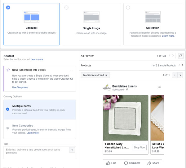Show the next sample product
The image size is (186, 168).
(183, 65)
